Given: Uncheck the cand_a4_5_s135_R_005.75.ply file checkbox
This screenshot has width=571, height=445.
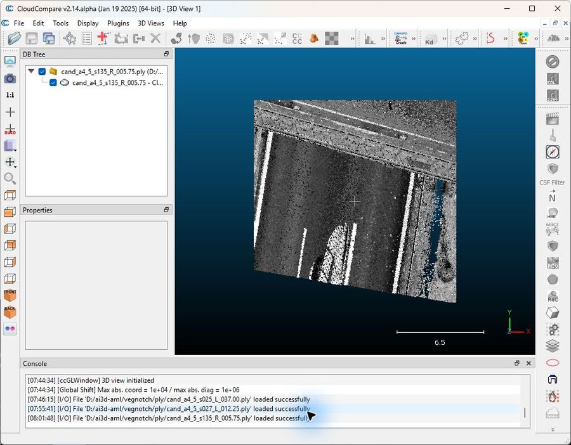Looking at the screenshot, I should click(x=42, y=72).
